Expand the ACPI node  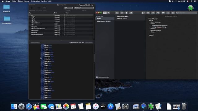31,17
